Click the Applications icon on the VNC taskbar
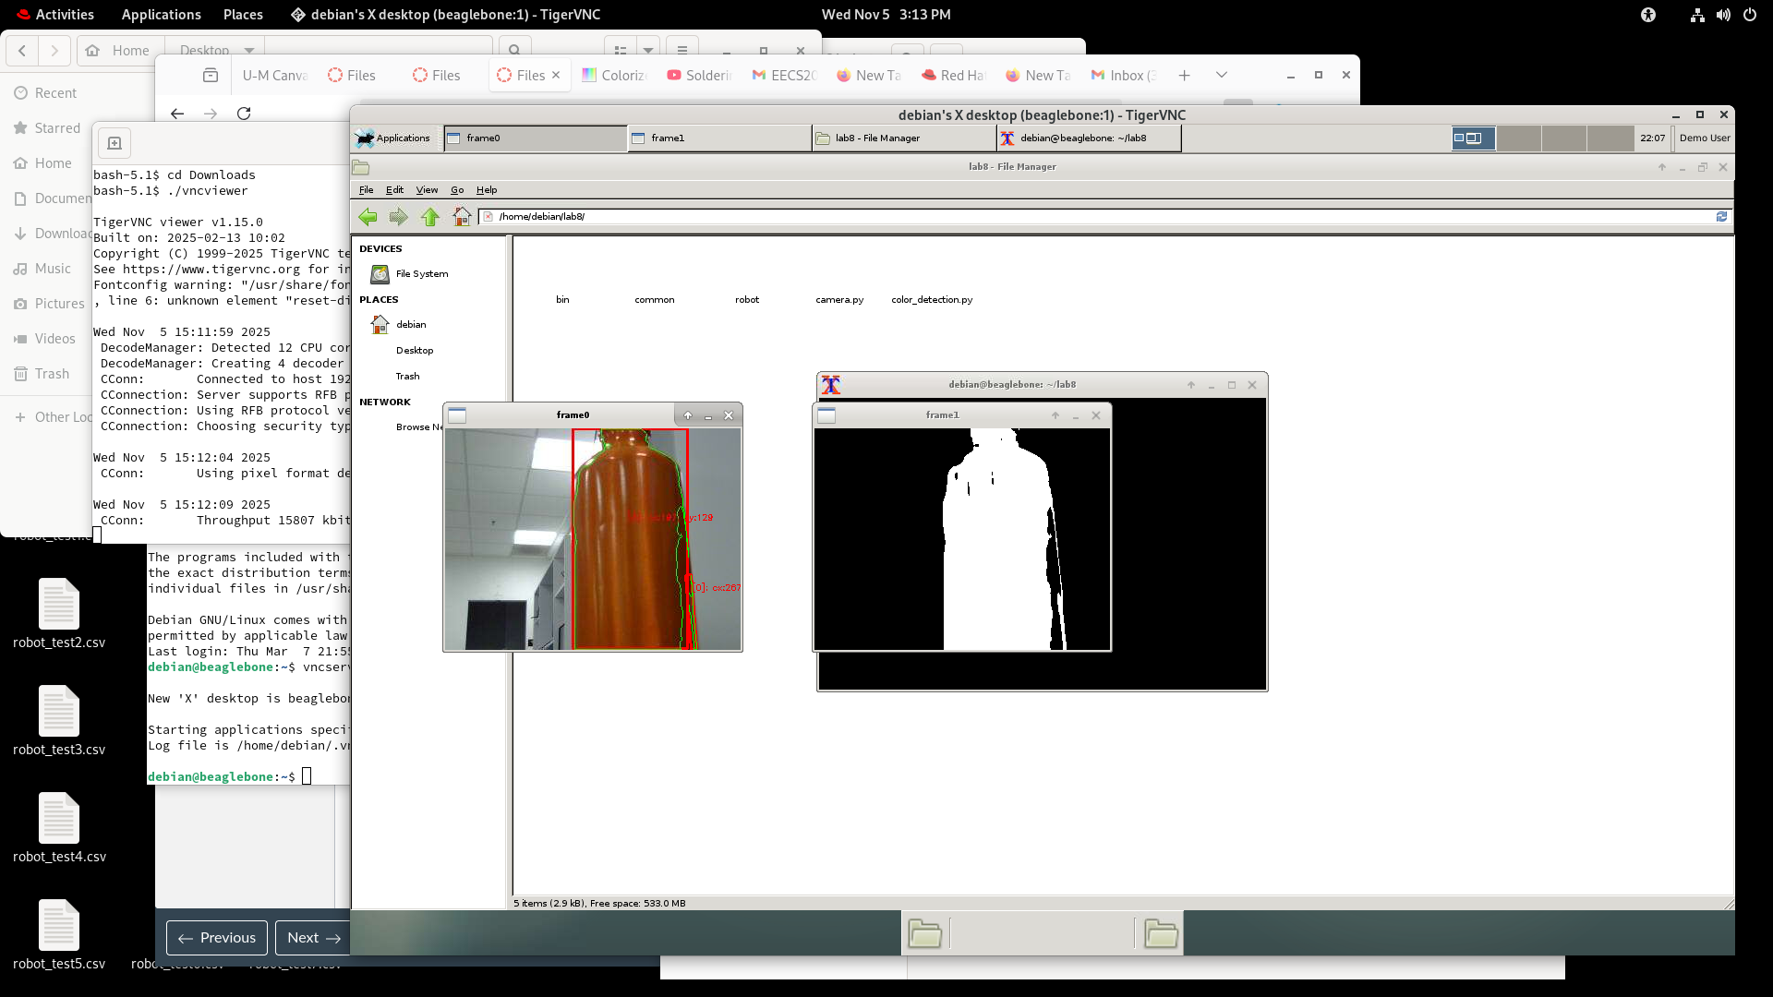 (x=394, y=138)
